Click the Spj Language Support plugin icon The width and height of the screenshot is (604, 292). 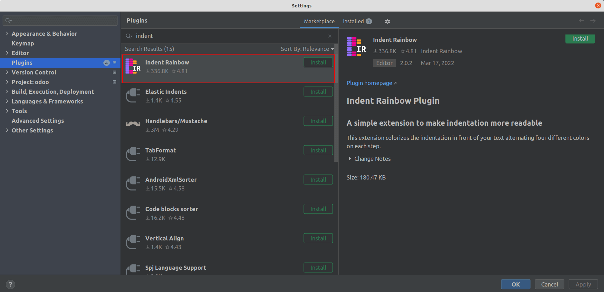pos(133,269)
